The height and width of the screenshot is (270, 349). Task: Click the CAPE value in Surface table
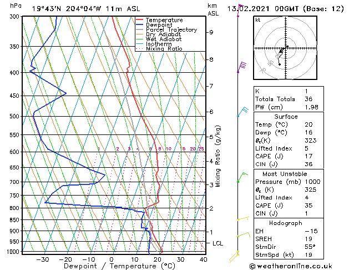(x=308, y=156)
